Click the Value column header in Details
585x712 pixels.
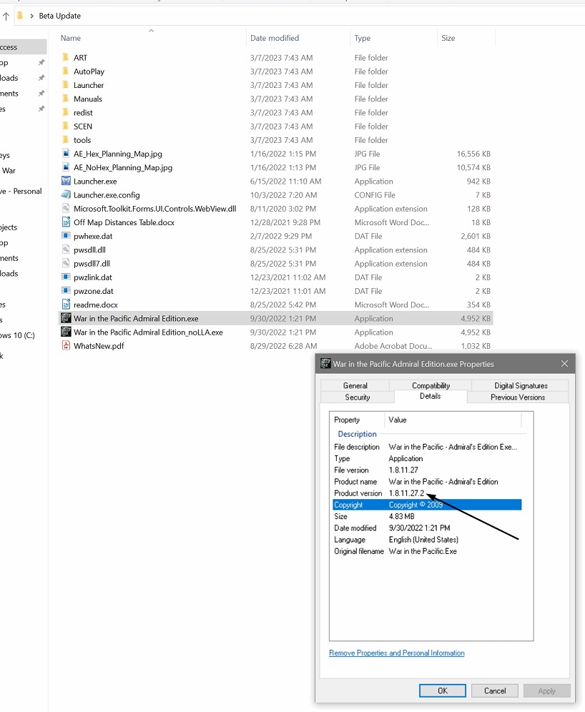point(453,420)
